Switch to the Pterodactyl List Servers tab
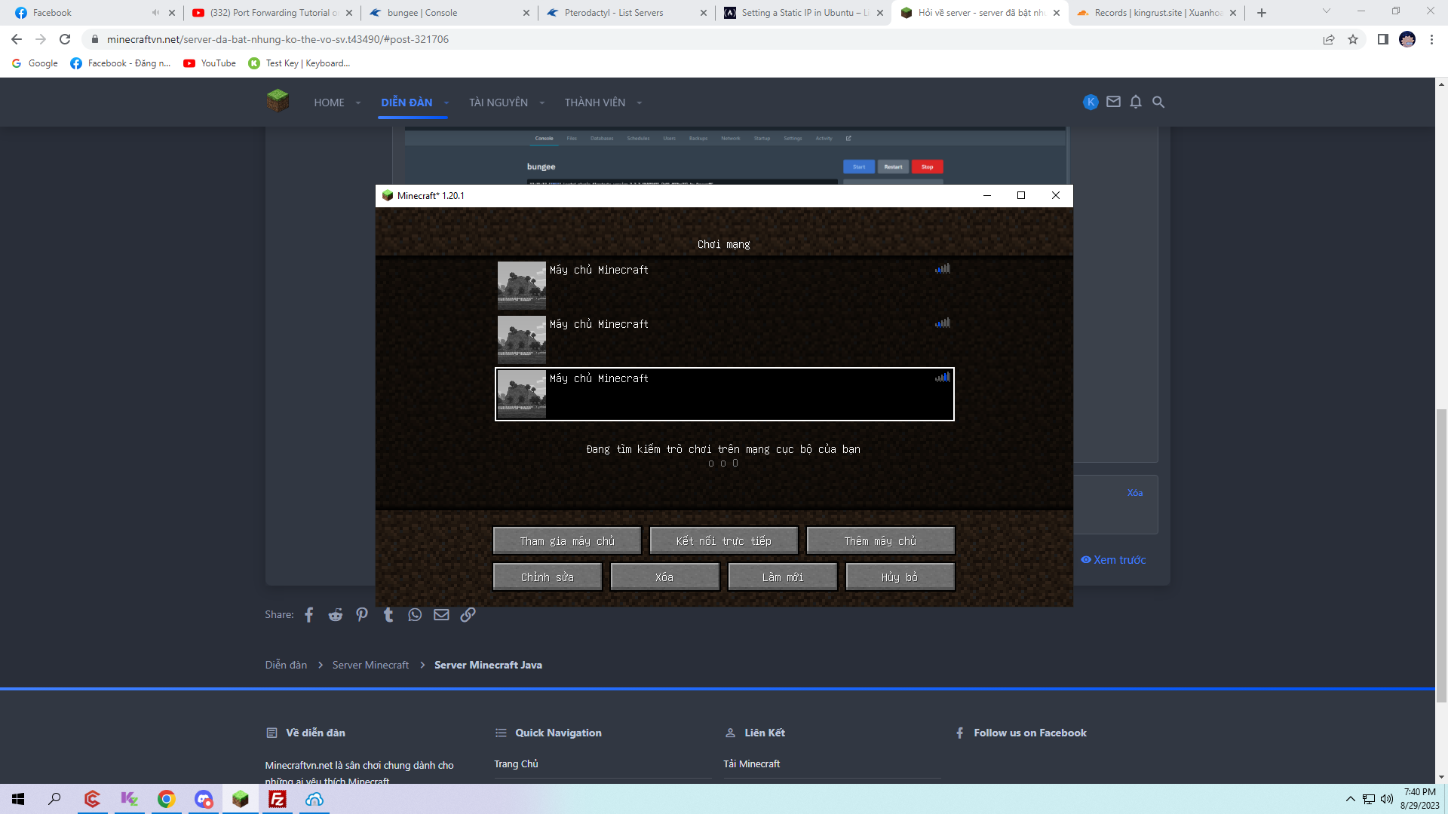Image resolution: width=1448 pixels, height=814 pixels. (x=614, y=13)
